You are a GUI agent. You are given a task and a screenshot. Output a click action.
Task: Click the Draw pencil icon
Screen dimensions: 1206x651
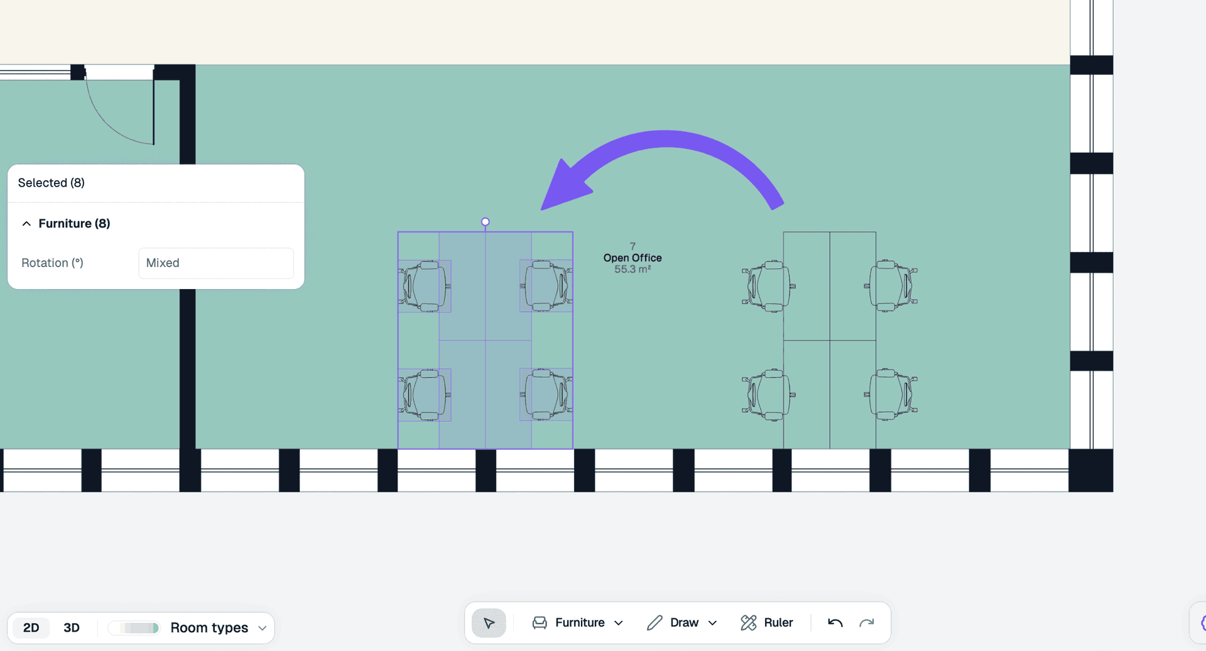tap(655, 623)
